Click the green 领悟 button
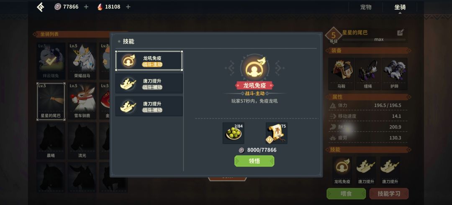Screen dimensions: 452x205 pos(254,161)
